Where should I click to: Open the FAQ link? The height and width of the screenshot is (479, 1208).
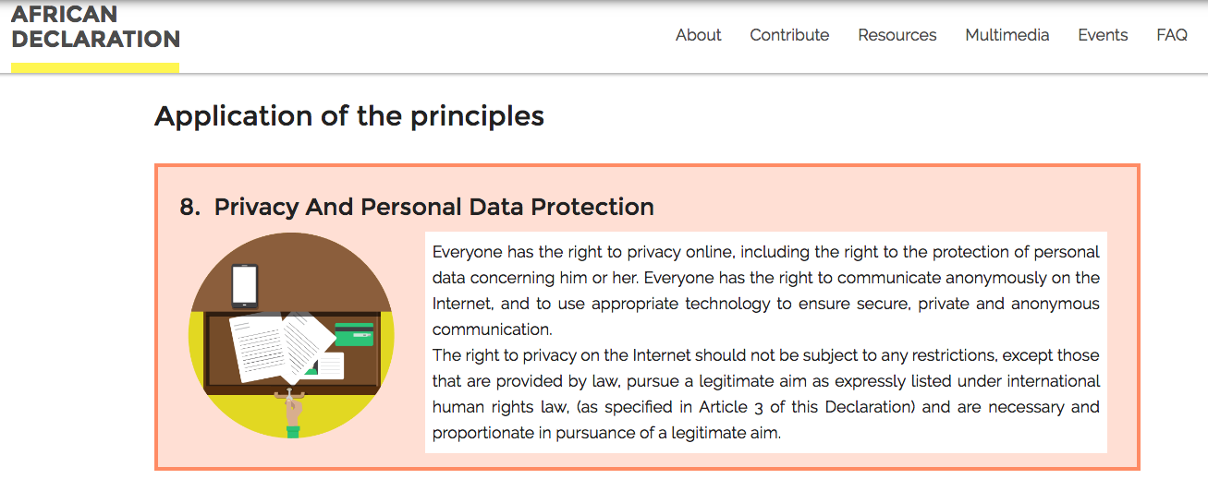click(1171, 35)
